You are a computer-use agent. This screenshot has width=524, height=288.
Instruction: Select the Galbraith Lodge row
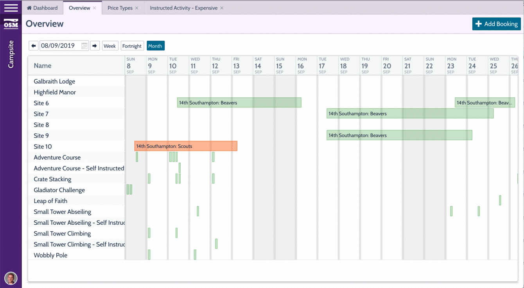pos(54,81)
